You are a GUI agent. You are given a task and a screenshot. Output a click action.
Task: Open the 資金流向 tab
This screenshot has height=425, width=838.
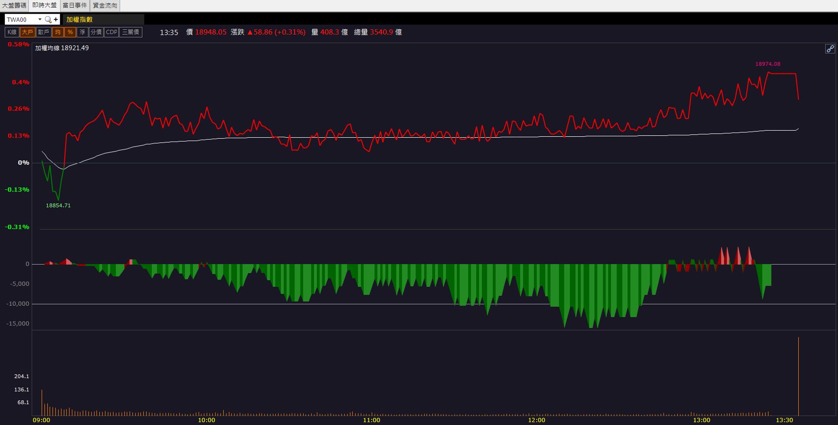[105, 6]
